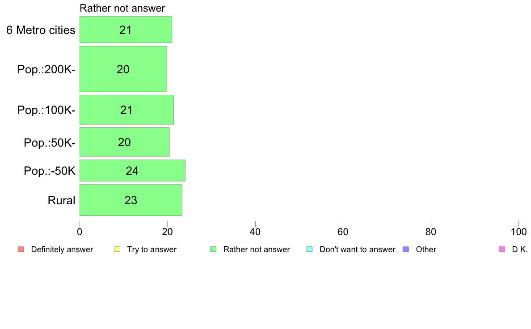Click the 100 tick on the x-axis

518,232
